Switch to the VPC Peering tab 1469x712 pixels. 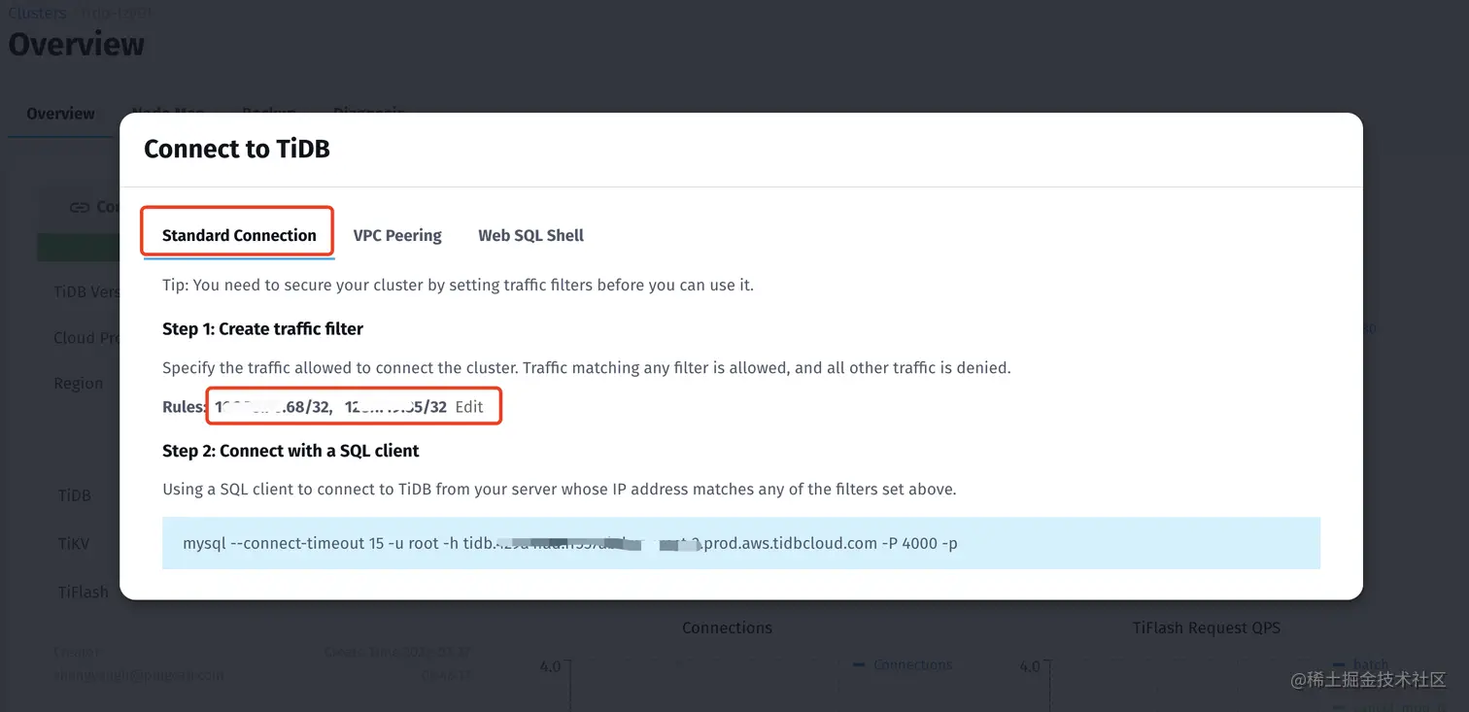[x=397, y=235]
